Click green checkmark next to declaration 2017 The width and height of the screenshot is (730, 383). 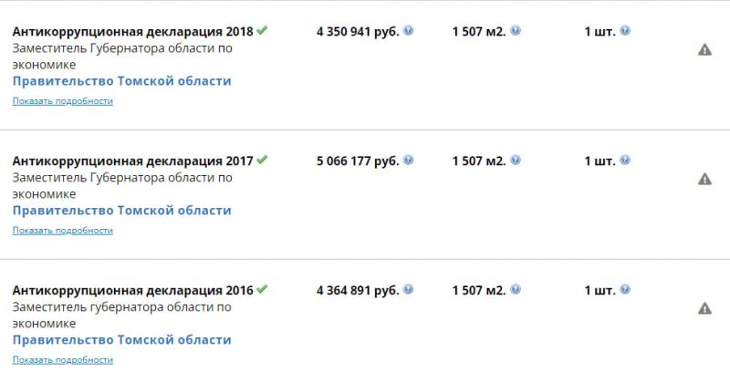262,160
